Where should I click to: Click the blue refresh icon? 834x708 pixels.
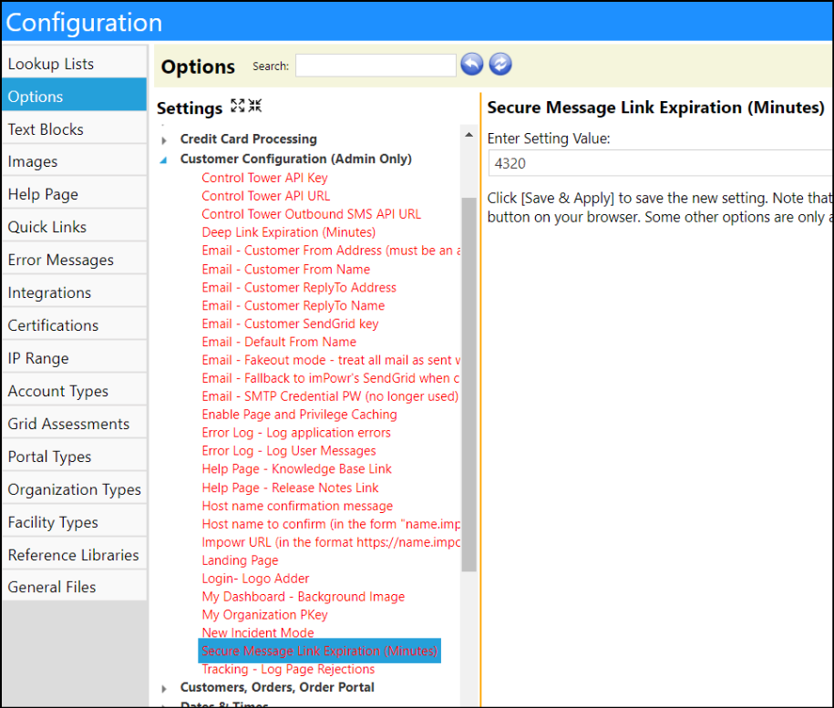[500, 65]
